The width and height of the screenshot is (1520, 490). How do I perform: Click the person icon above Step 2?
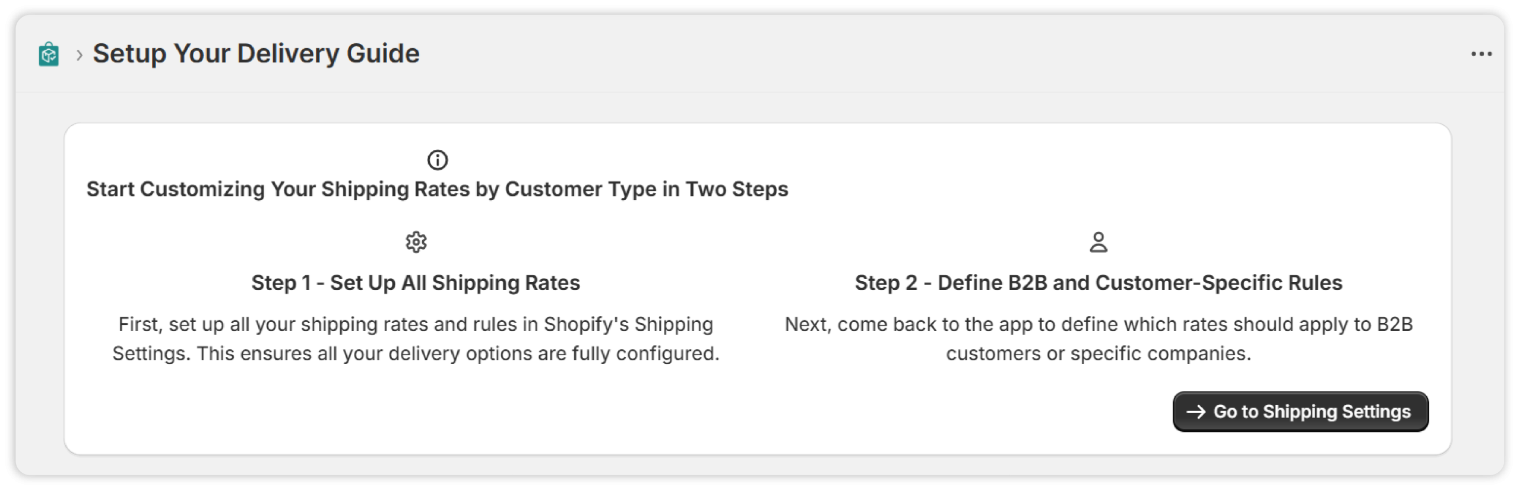click(x=1098, y=242)
